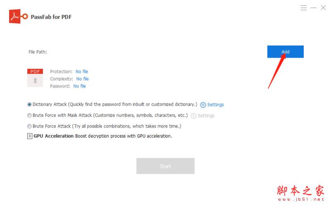Click the PDF lock file icon
Screen dimensions: 331x206
tap(35, 78)
